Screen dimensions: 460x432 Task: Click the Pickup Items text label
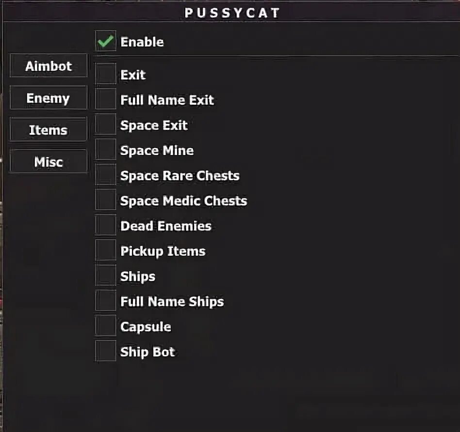[x=163, y=251]
